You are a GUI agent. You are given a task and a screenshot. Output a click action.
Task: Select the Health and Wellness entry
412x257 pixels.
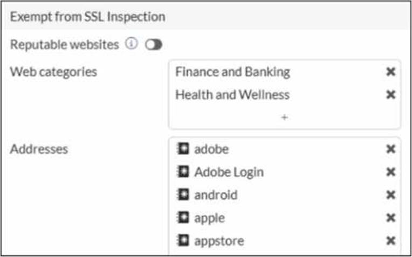tap(232, 95)
